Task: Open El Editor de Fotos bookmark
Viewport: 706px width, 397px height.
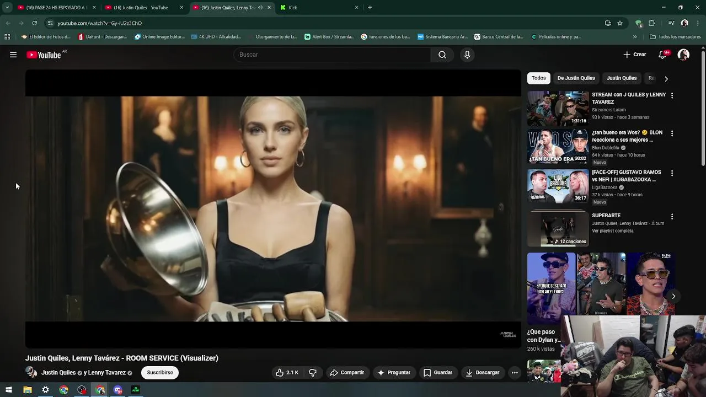Action: click(x=46, y=37)
